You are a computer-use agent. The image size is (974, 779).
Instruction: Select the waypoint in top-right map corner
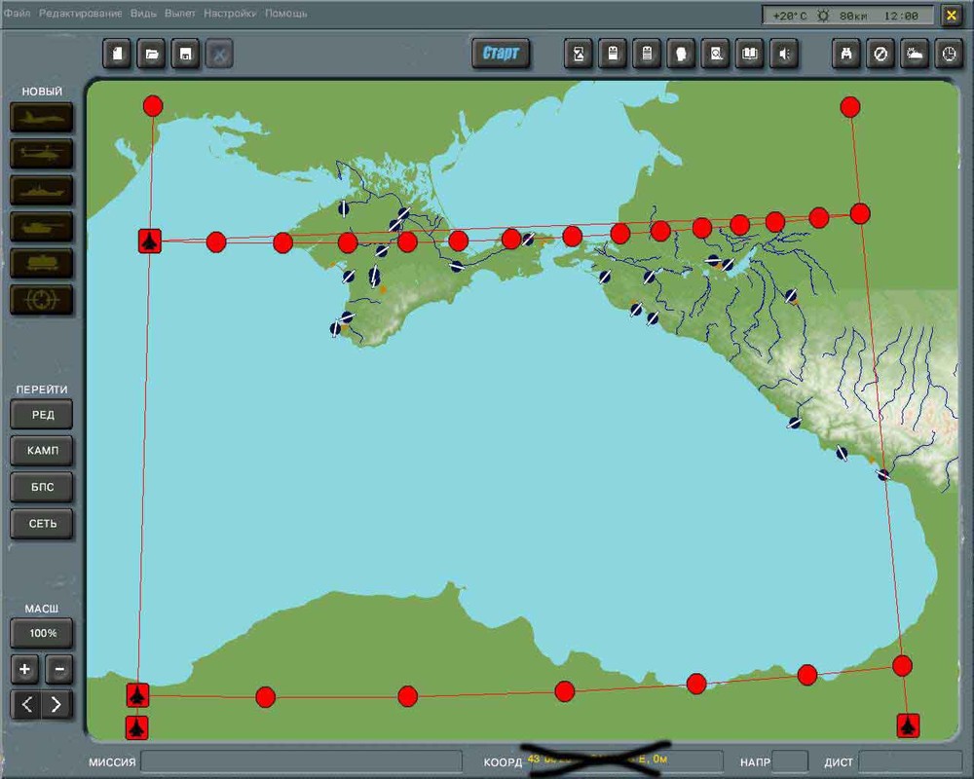tap(849, 107)
